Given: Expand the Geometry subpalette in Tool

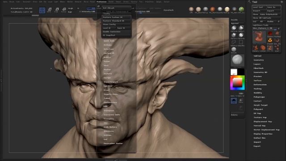Looking at the screenshot, I should coord(258,60).
